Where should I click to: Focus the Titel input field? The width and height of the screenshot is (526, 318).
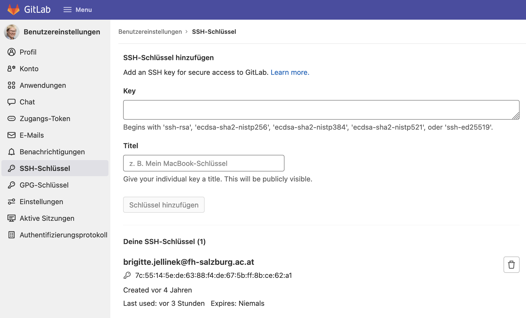point(204,163)
